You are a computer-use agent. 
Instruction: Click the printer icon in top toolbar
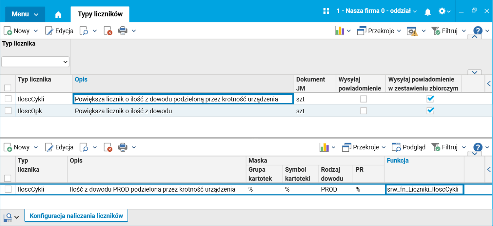pyautogui.click(x=123, y=31)
